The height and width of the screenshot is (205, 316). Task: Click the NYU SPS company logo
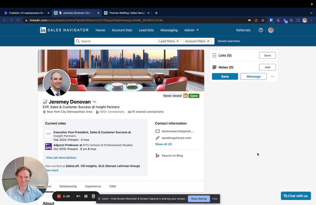pos(48,147)
